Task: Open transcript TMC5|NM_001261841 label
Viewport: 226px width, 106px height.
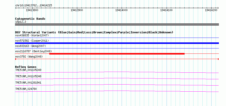Action: click(x=28, y=83)
